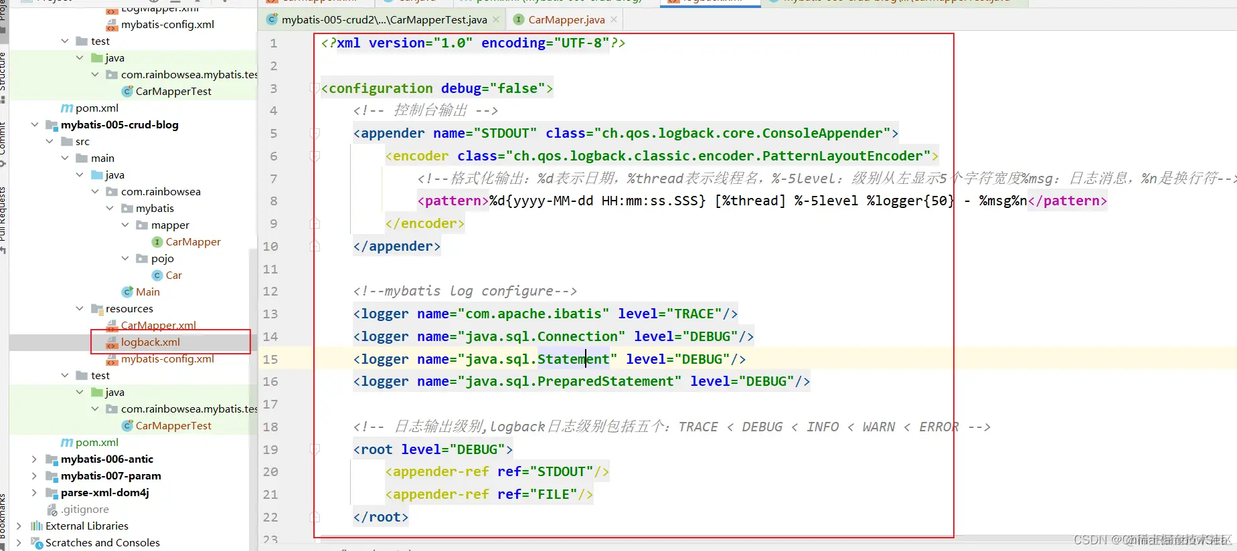Click the logback.xml file icon in the tree

(112, 342)
